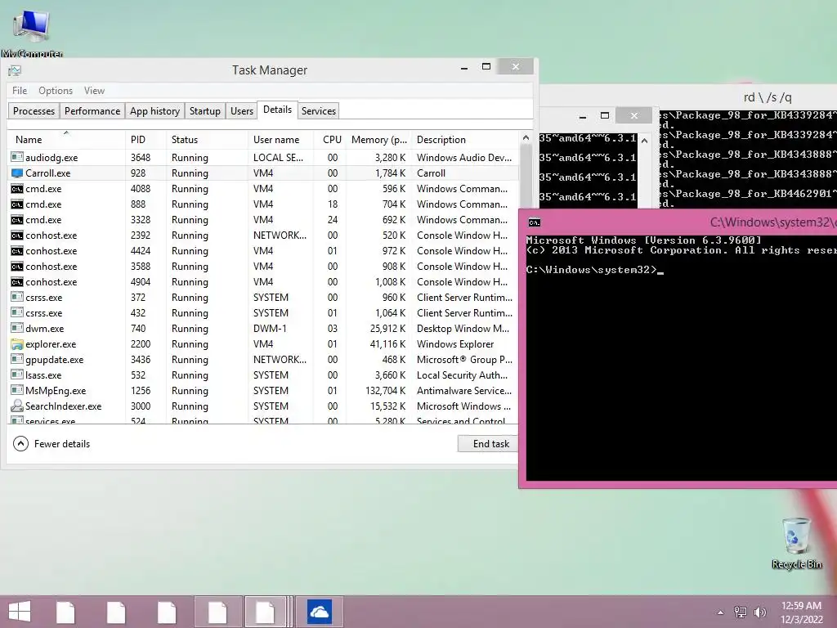
Task: Click the explorer.exe folder icon
Action: click(x=17, y=344)
